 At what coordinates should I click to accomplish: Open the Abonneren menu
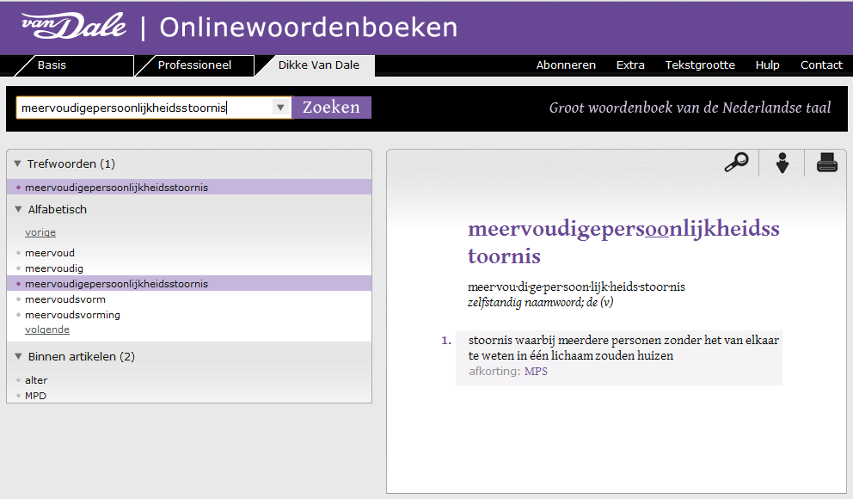tap(566, 65)
